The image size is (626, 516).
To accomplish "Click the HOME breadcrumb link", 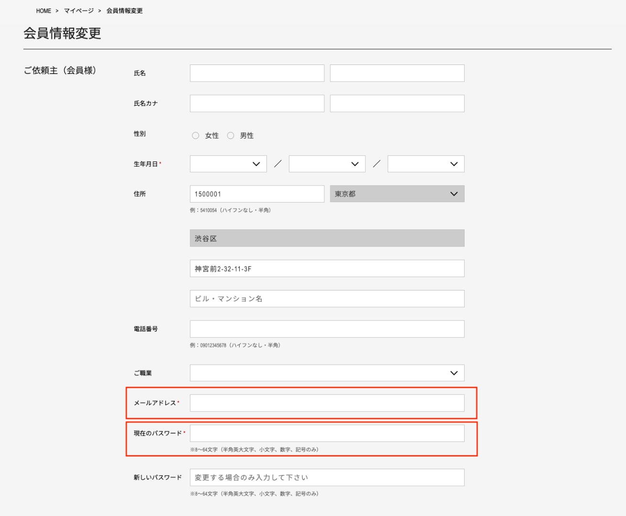I will (x=43, y=11).
